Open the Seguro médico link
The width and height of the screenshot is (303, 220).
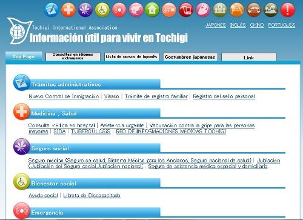[140, 161]
